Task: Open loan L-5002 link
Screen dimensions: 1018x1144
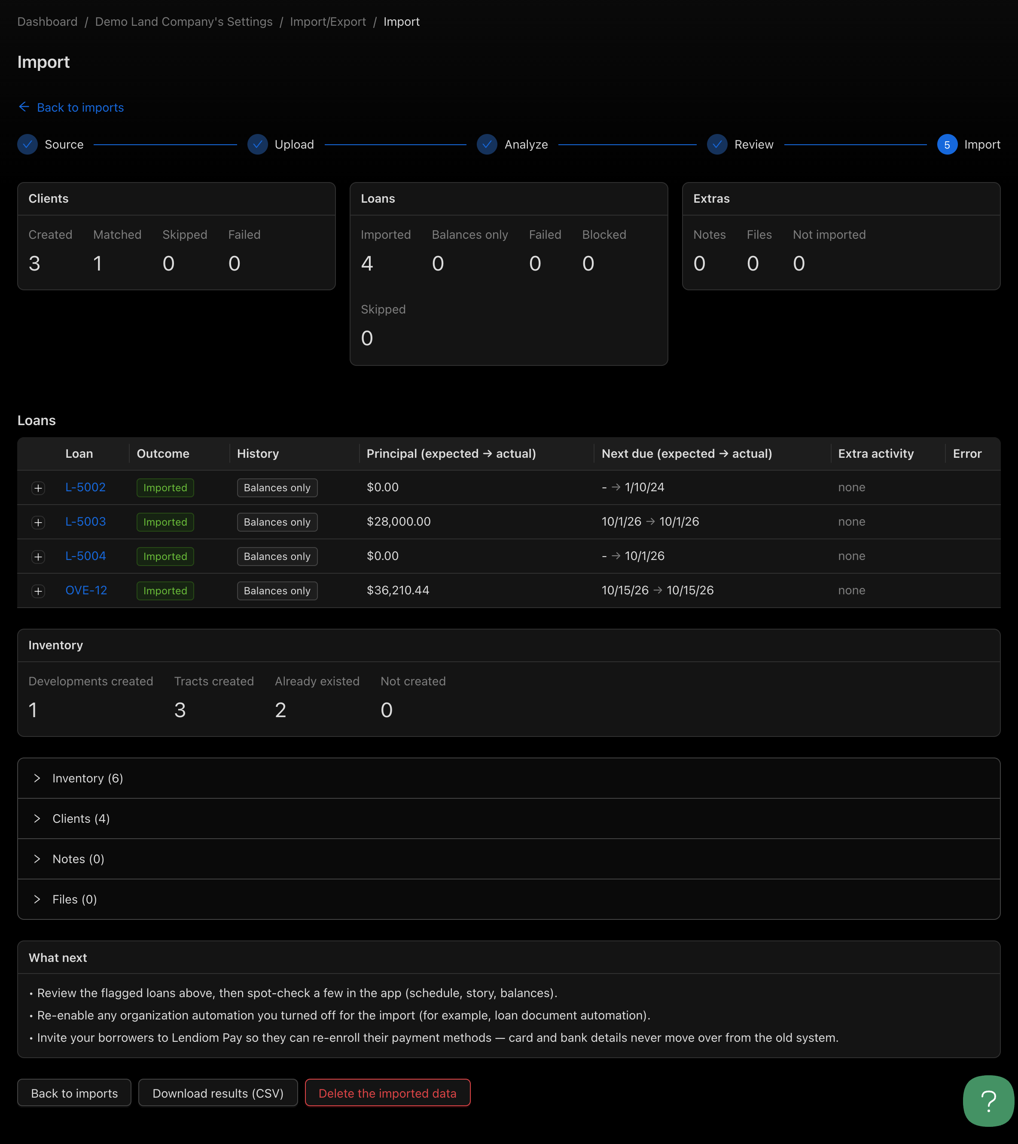Action: 85,487
